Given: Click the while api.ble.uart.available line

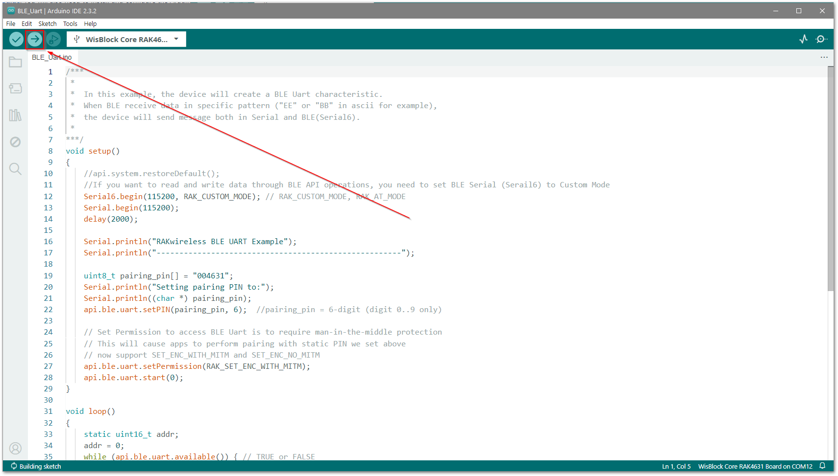Looking at the screenshot, I should click(199, 456).
